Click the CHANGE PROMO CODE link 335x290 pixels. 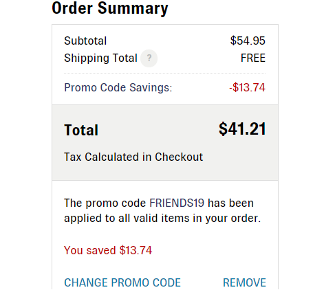(x=122, y=282)
